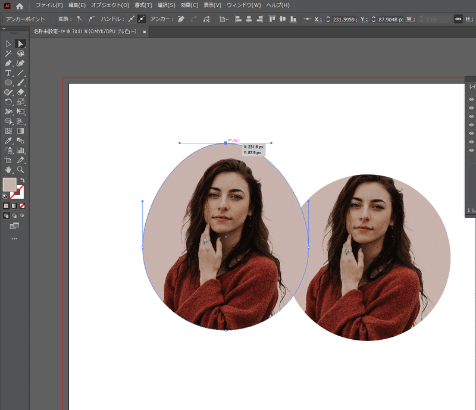Open the ウィンドウ(W) menu
The image size is (476, 410).
coord(244,5)
